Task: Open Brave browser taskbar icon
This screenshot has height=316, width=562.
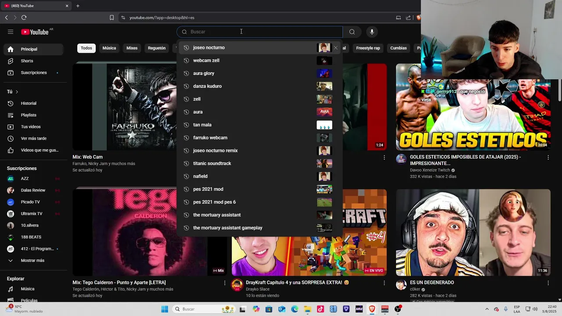Action: point(372,309)
